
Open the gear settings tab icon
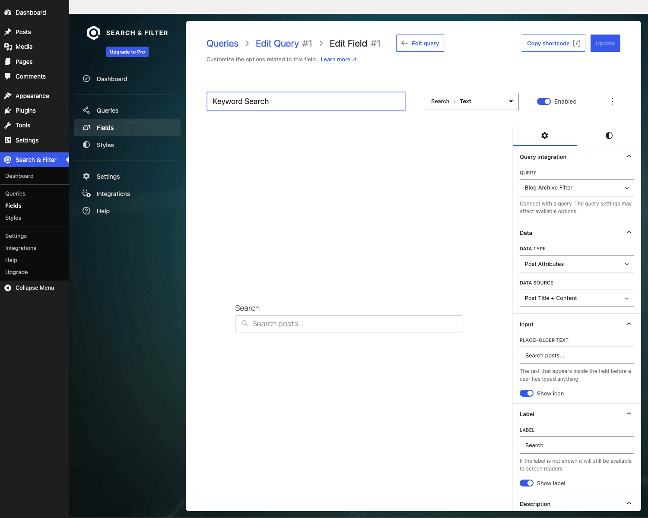point(545,136)
